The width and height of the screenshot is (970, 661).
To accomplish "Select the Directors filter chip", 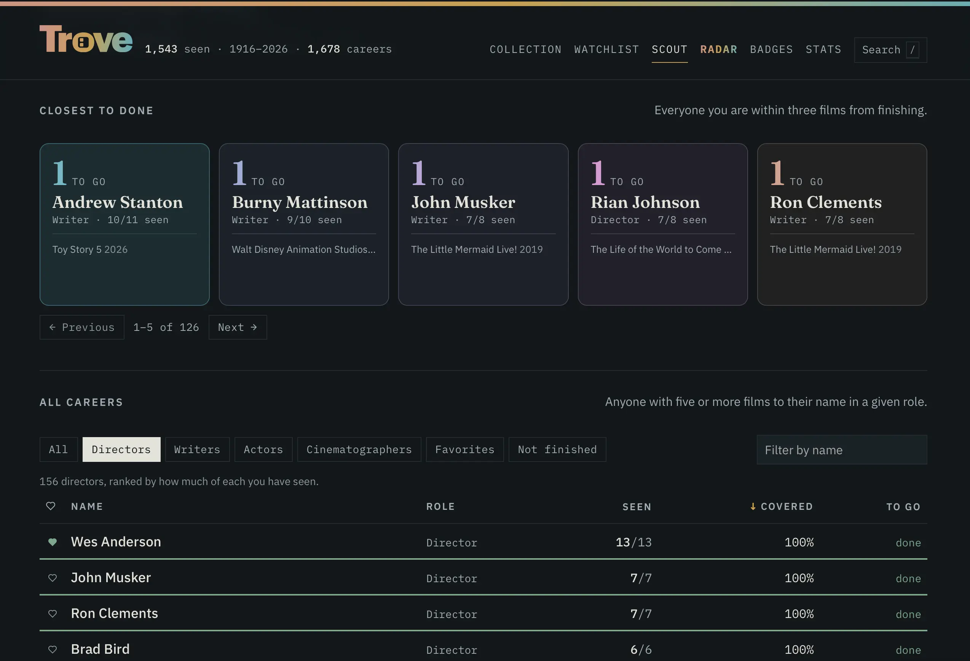I will (121, 450).
